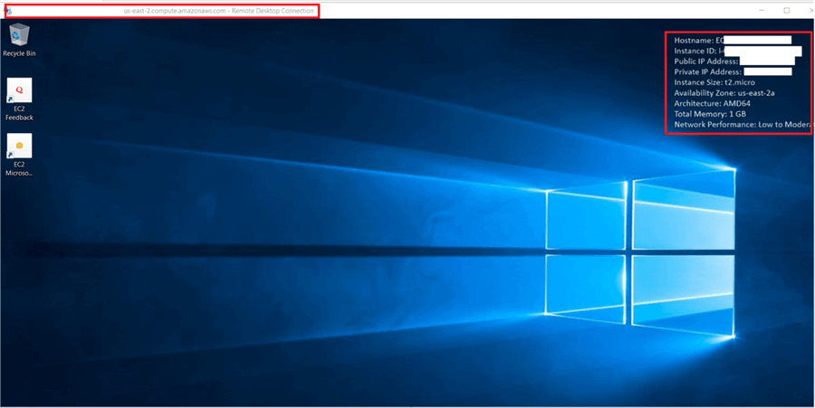The image size is (815, 408).
Task: Click the 'Hostname' info line
Action: pyautogui.click(x=733, y=40)
